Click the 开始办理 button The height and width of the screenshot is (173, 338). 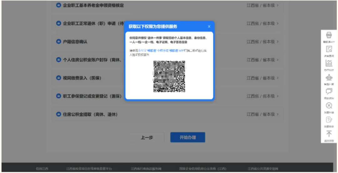[x=187, y=137]
